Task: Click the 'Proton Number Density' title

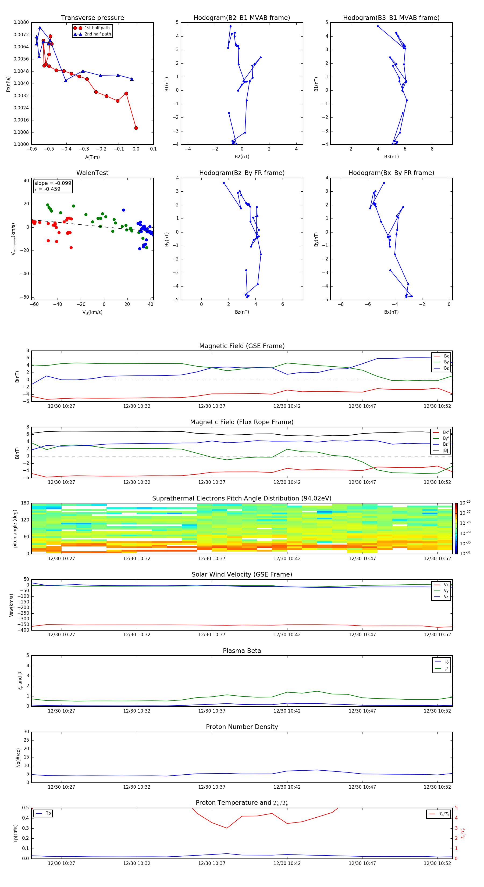Action: coord(242,727)
